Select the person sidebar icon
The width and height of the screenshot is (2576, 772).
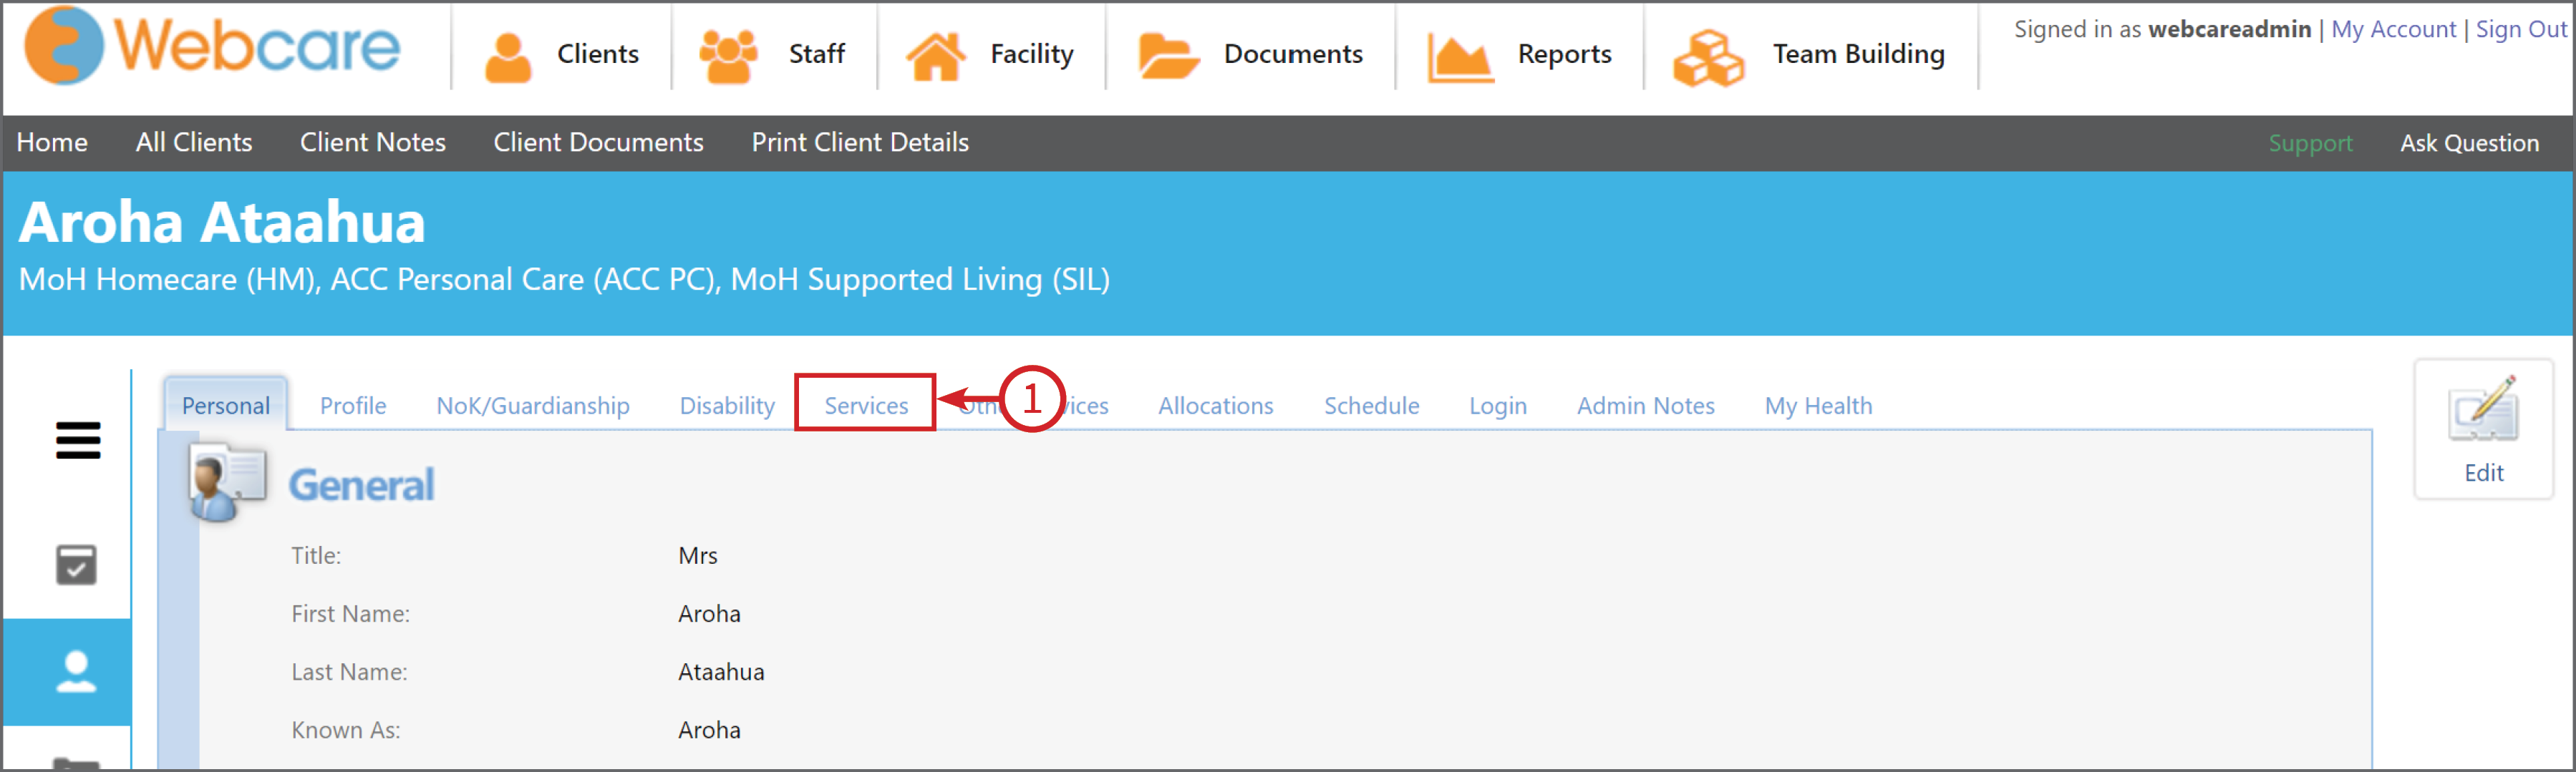pos(76,671)
